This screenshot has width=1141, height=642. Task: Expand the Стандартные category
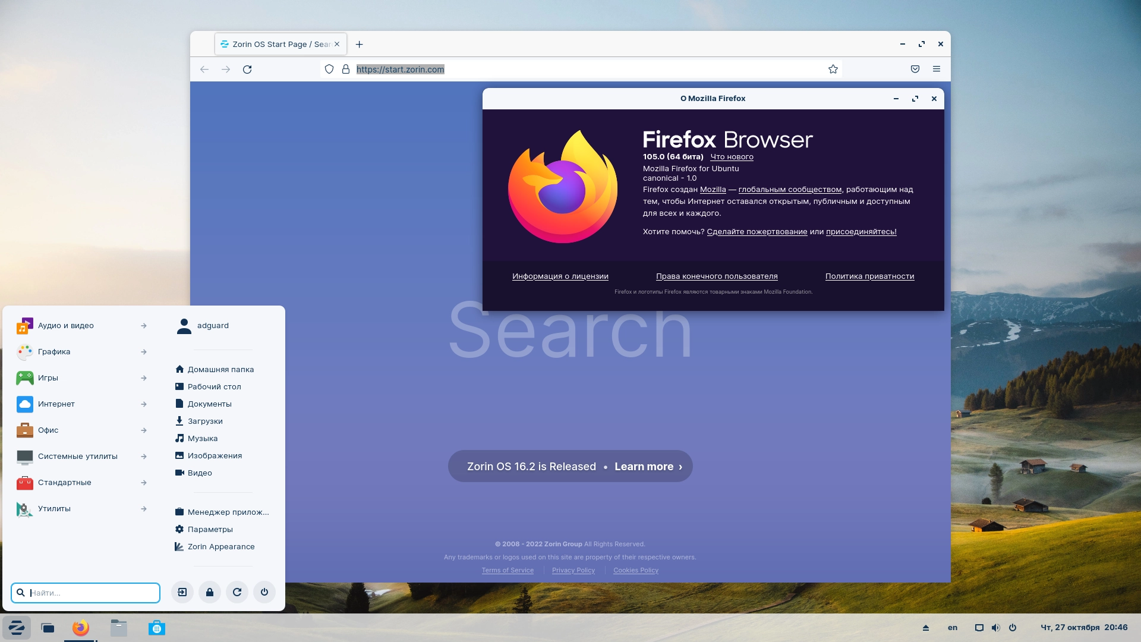pyautogui.click(x=82, y=483)
